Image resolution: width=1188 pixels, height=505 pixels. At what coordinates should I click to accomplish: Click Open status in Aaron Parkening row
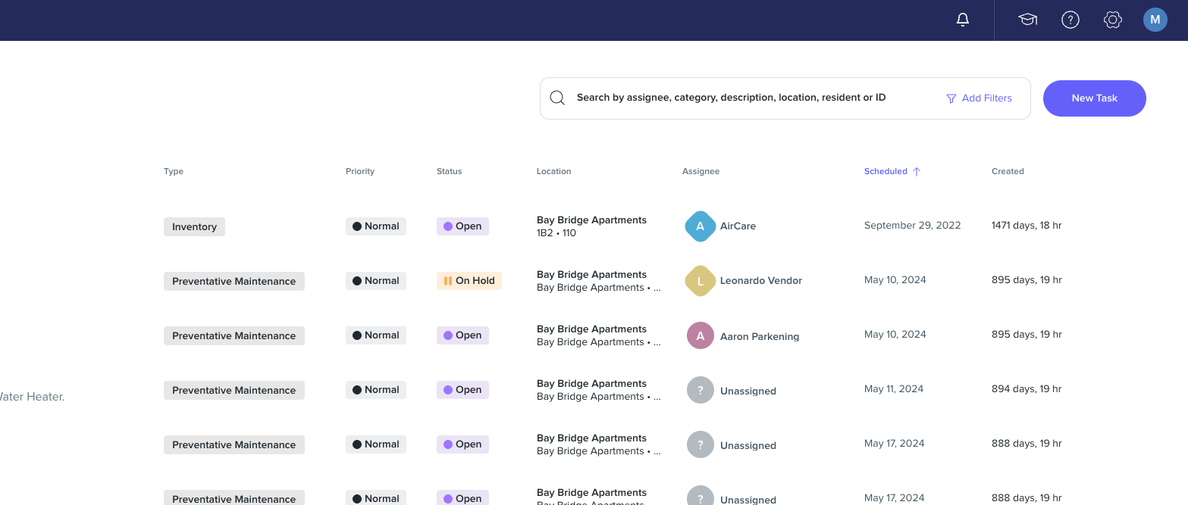point(462,335)
